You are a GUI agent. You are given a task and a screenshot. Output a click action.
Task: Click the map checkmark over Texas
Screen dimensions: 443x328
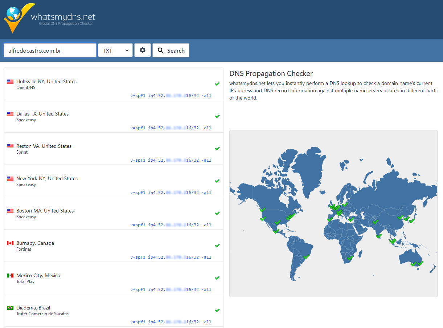(x=278, y=222)
